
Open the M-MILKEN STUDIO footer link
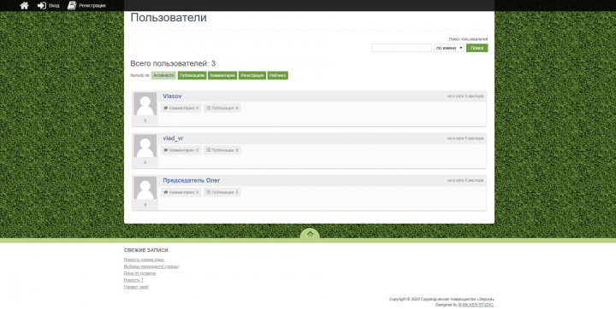tap(477, 305)
